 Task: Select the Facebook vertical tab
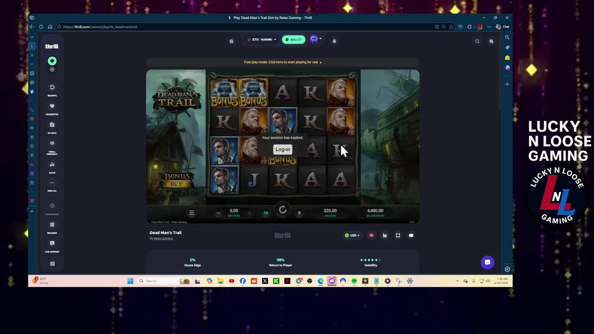coord(32,91)
